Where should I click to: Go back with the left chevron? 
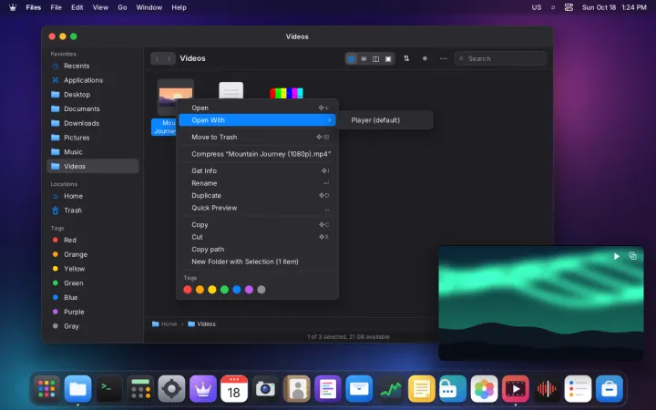(x=157, y=58)
